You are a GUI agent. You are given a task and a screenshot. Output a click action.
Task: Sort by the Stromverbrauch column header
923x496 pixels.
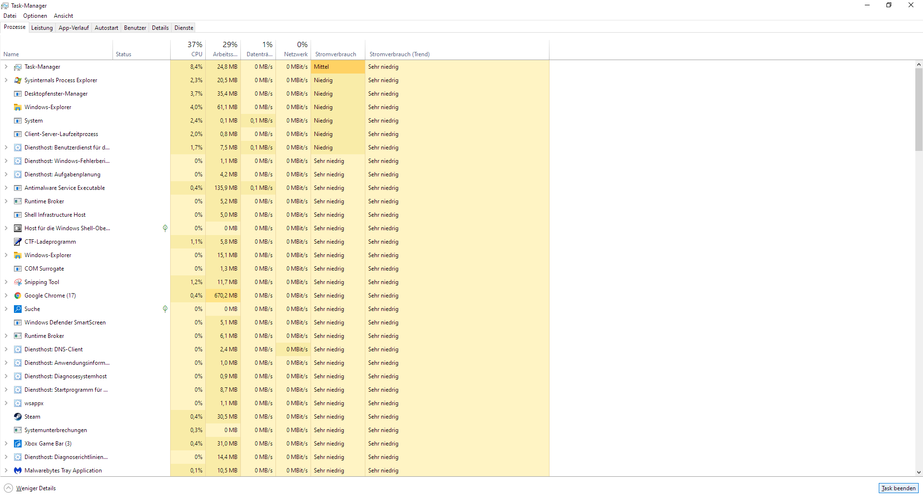pyautogui.click(x=338, y=50)
